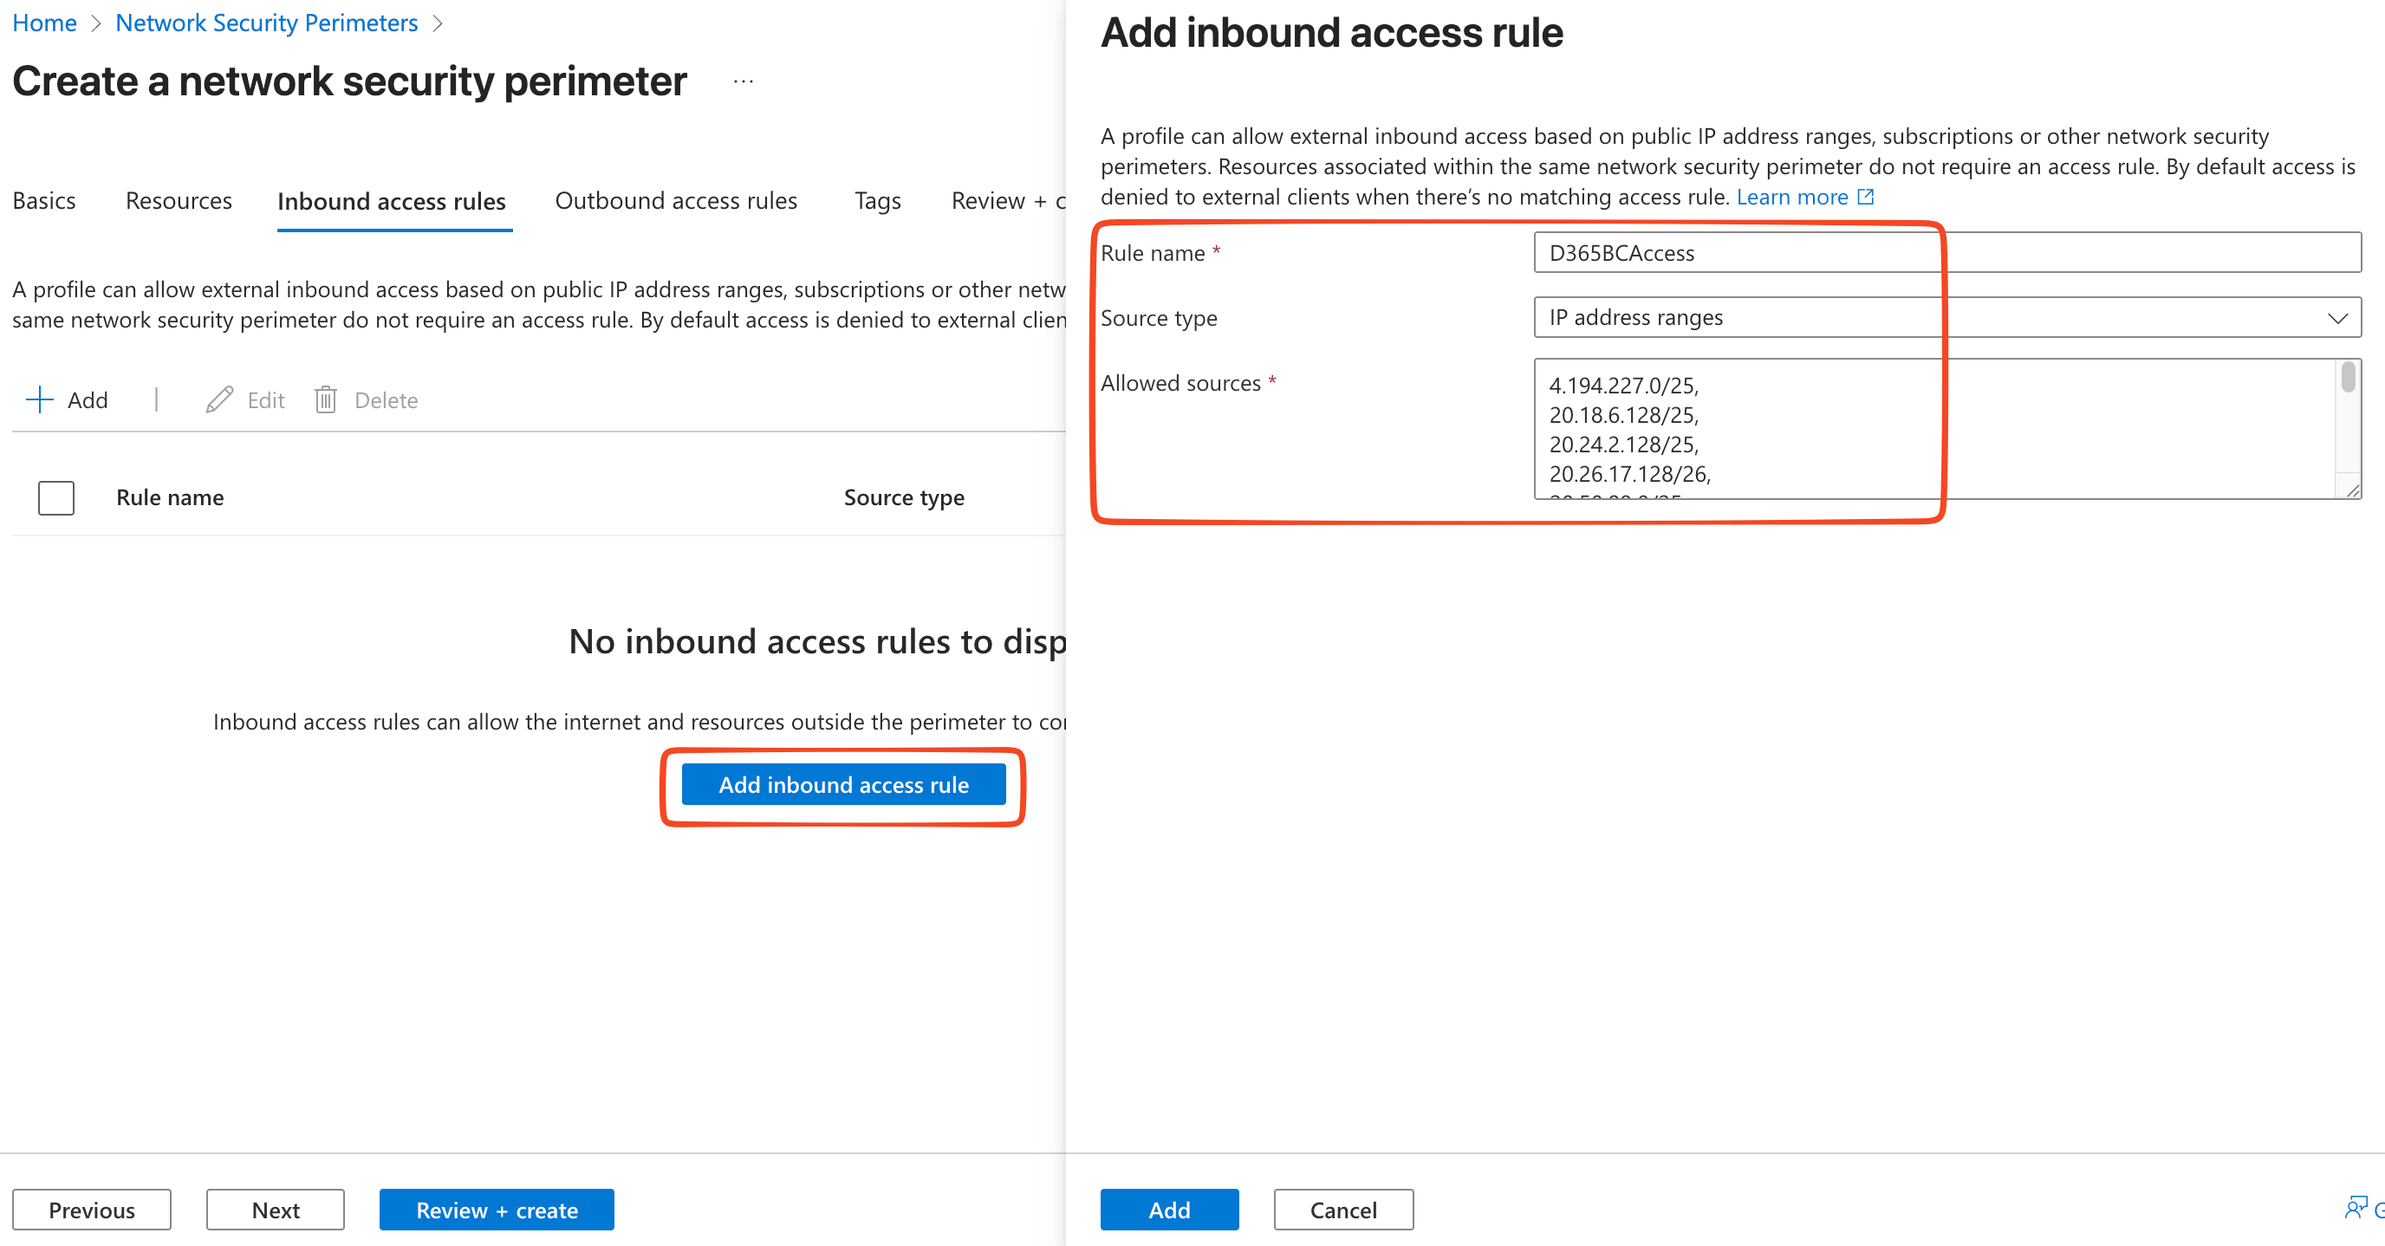
Task: Open the Learn more link
Action: (1792, 198)
